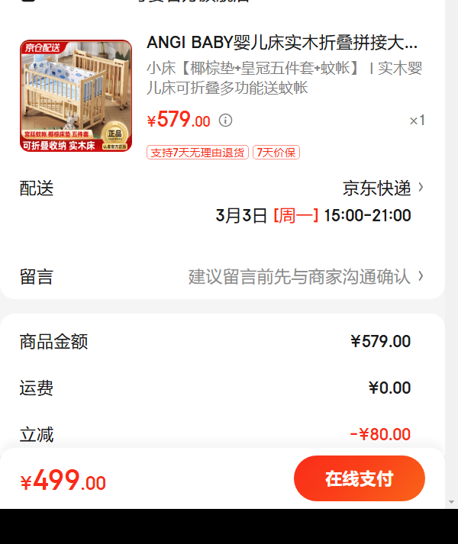Click the 3月3日 delivery time slot
This screenshot has width=458, height=544.
tap(313, 215)
